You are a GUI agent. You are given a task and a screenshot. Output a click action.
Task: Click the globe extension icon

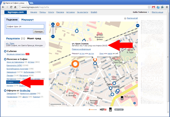tap(162, 7)
